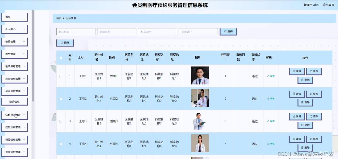Open 详情 for row 工号1
Image resolution: width=338 pixels, height=159 pixels.
[x=297, y=72]
